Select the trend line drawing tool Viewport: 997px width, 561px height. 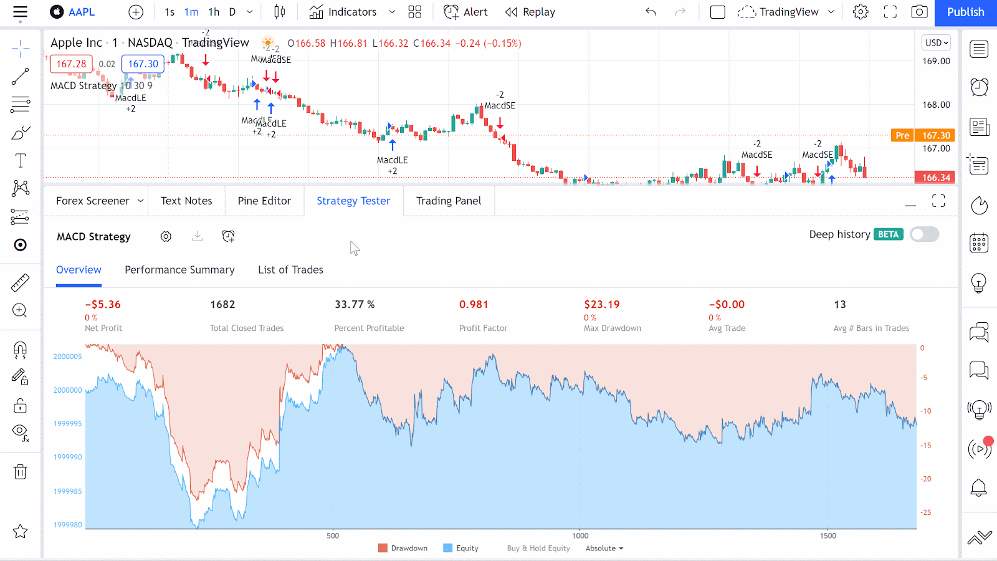point(20,76)
